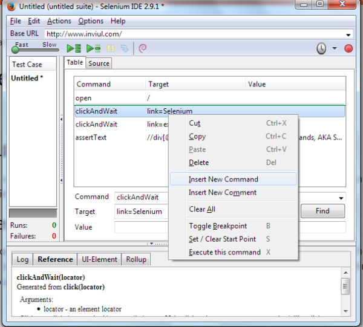Open the Command combo box dropdown arrow
The image size is (363, 327).
[x=341, y=198]
